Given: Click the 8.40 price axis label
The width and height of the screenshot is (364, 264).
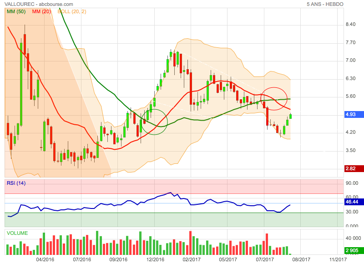Looking at the screenshot, I should pyautogui.click(x=350, y=25).
